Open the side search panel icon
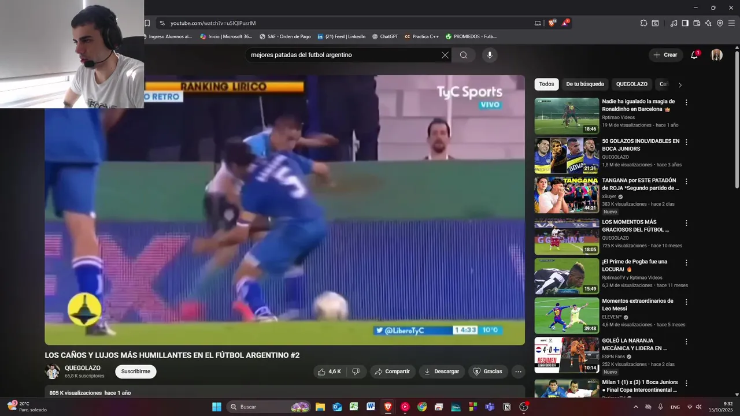Screen dimensions: 740x416 click(655, 23)
